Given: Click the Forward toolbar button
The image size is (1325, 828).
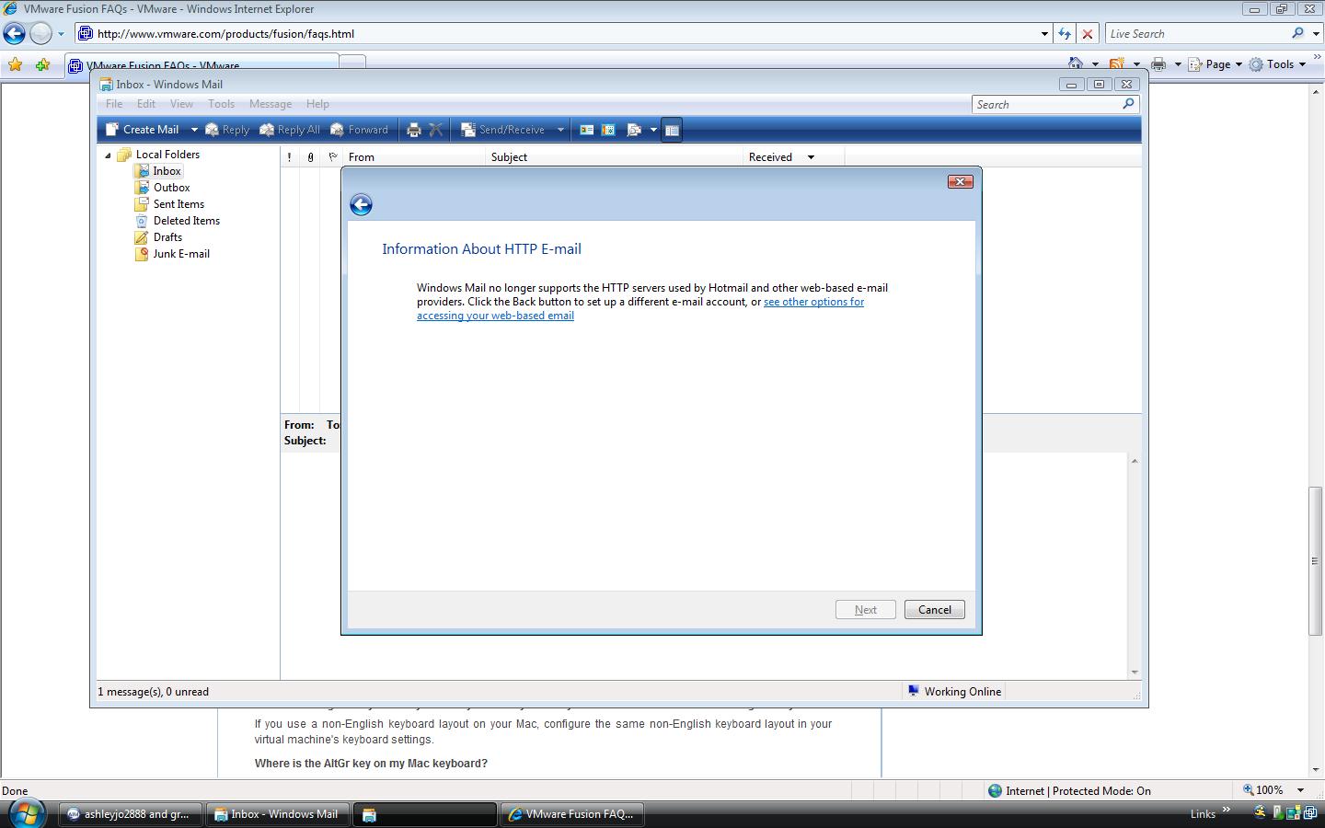Looking at the screenshot, I should click(x=360, y=130).
